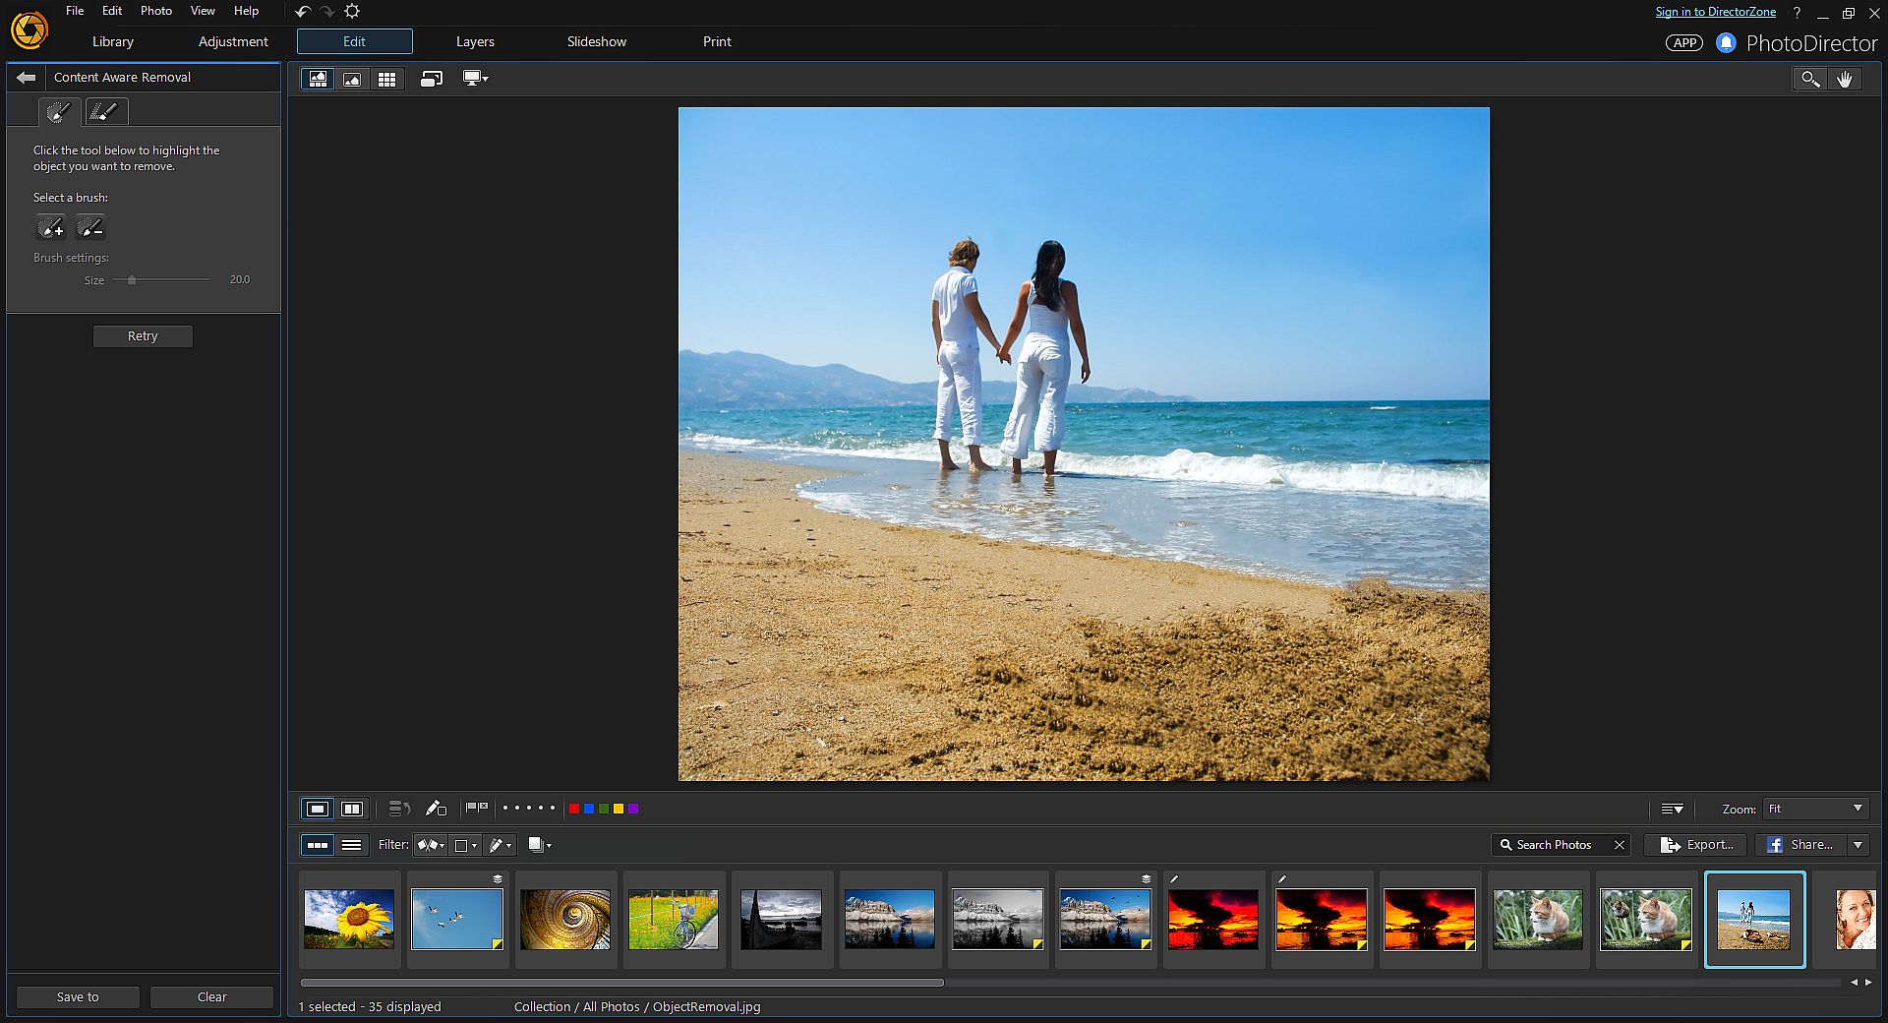Select the sunflower photo thumbnail
1888x1023 pixels.
point(349,920)
